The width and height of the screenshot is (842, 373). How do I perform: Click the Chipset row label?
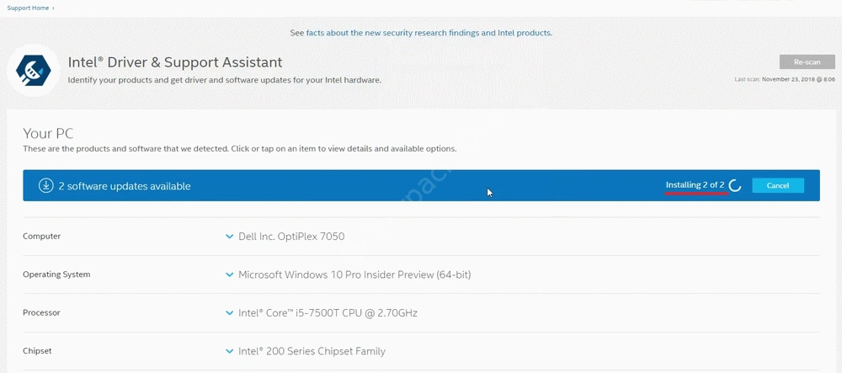37,351
